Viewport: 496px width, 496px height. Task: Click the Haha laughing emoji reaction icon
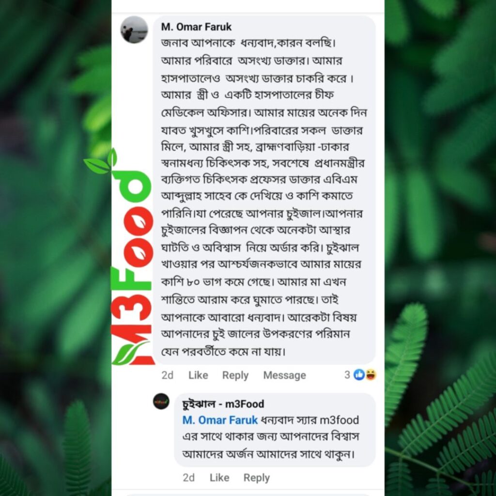371,375
